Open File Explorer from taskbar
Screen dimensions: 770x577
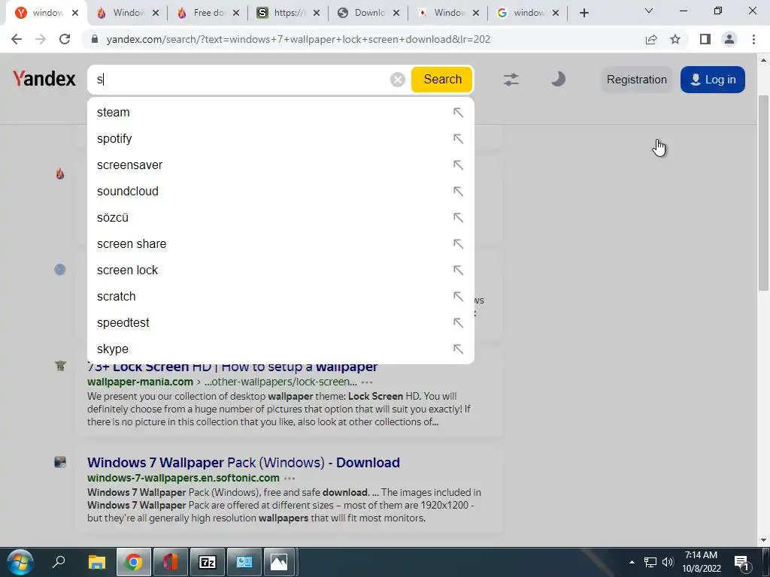pos(97,562)
